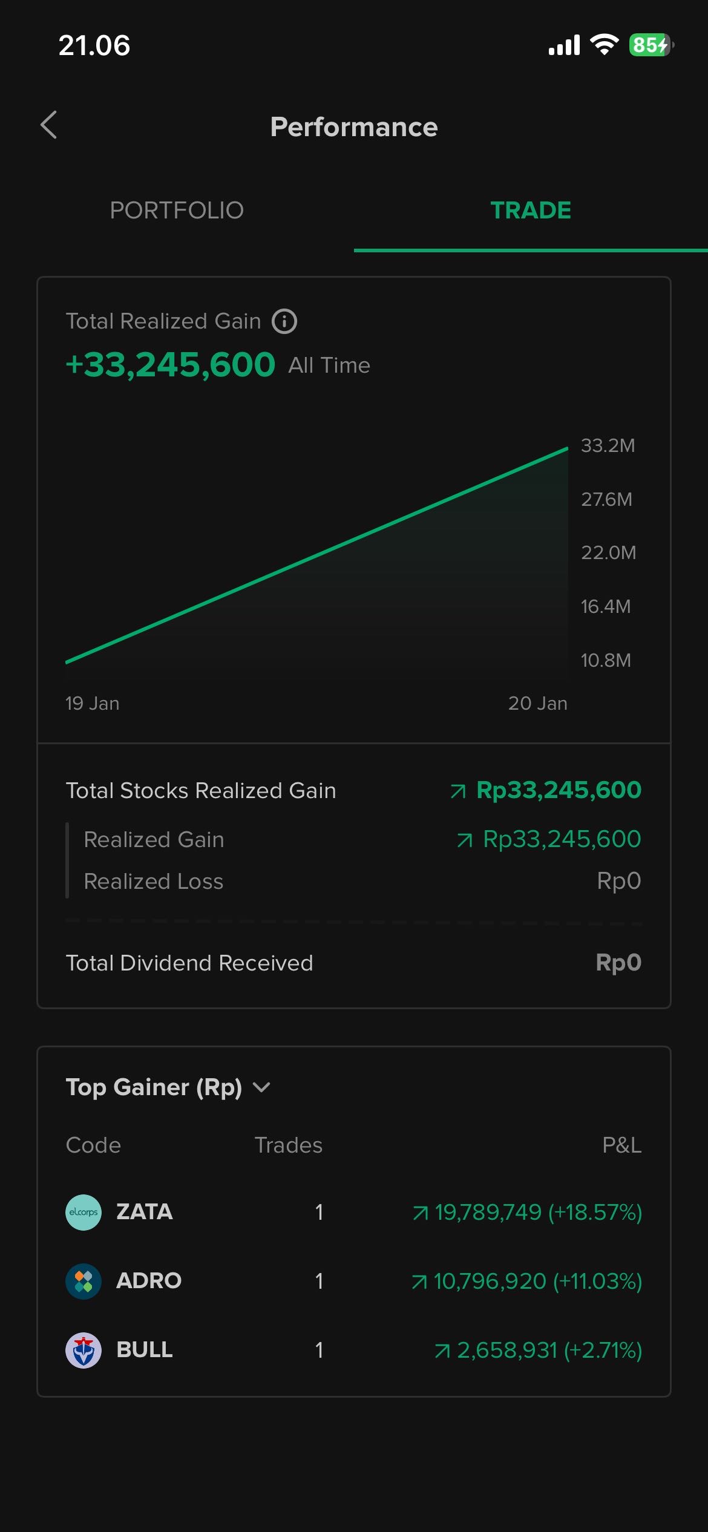This screenshot has height=1532, width=708.
Task: Tap the back arrow icon
Action: (x=49, y=125)
